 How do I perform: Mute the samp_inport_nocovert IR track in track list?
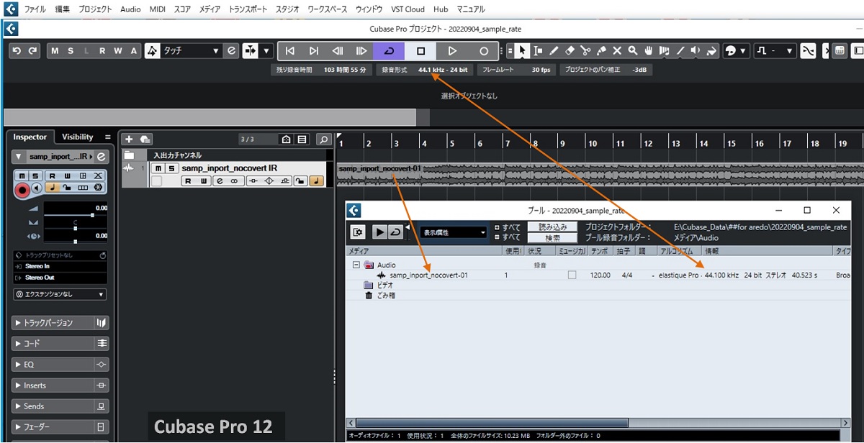(x=158, y=168)
